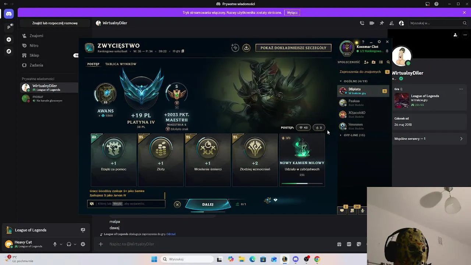This screenshot has height=265, width=471.
Task: Click Discord Wyszukaj search field
Action: click(x=438, y=23)
